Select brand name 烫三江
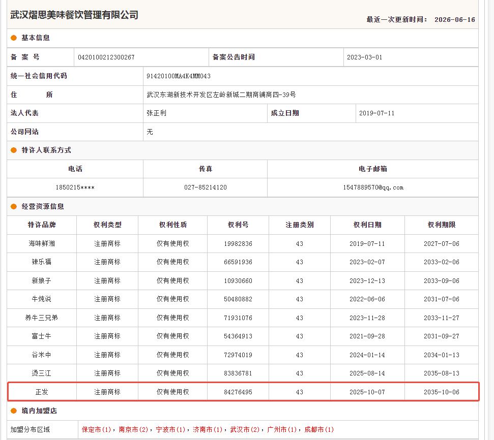 [42, 373]
